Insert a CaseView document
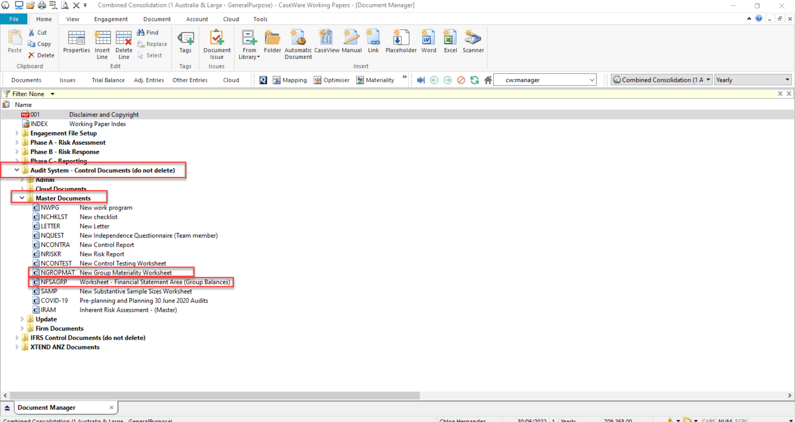Image resolution: width=795 pixels, height=422 pixels. click(326, 41)
